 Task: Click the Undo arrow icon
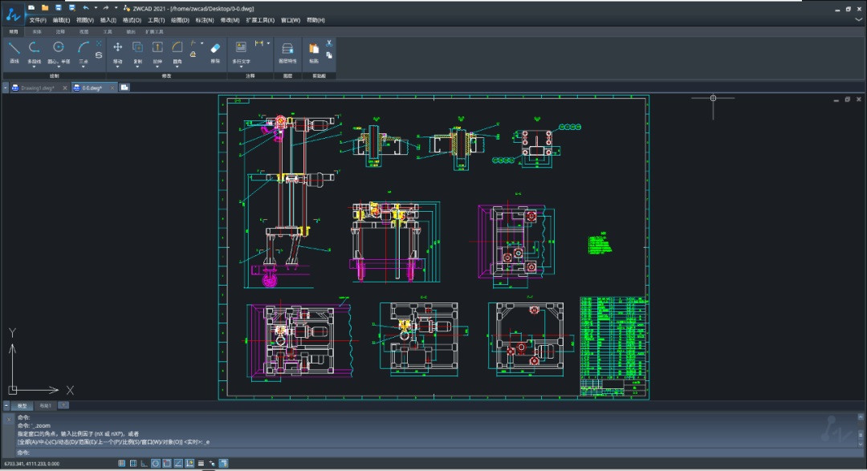pyautogui.click(x=86, y=8)
